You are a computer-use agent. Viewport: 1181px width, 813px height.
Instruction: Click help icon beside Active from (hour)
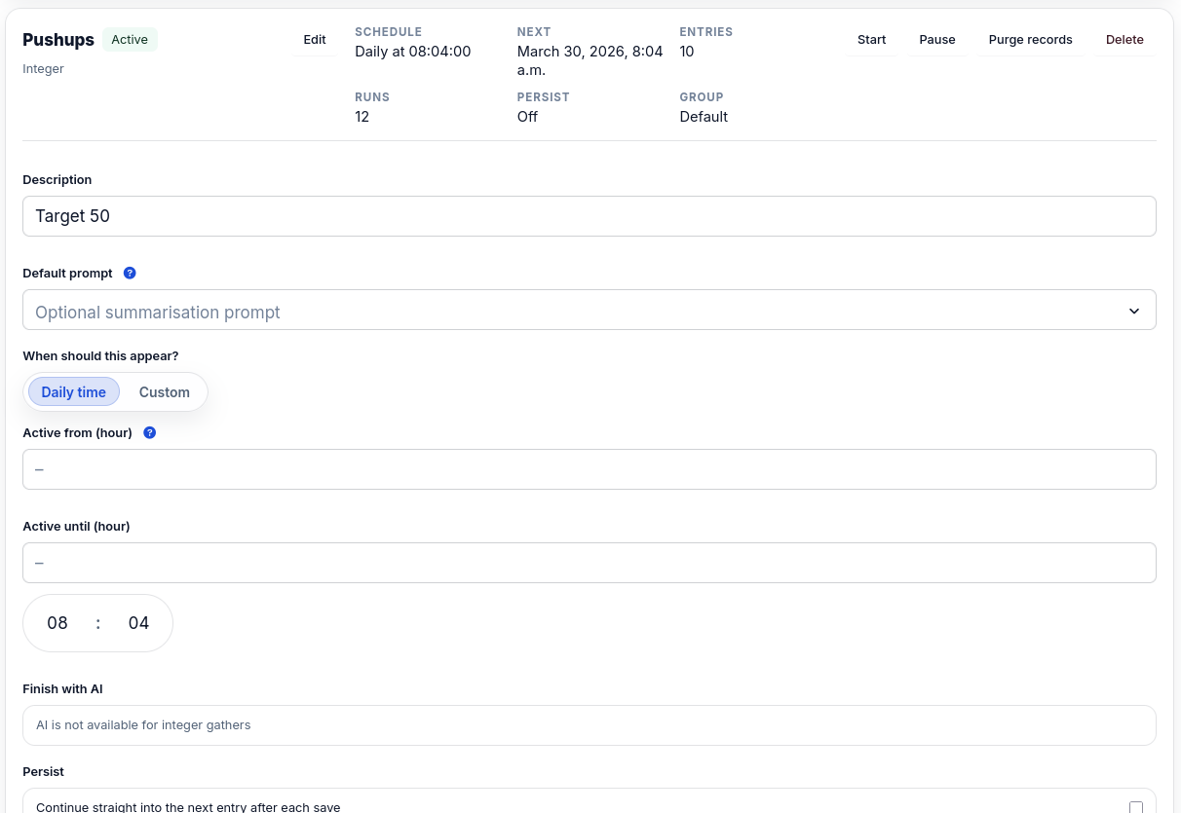tap(149, 432)
